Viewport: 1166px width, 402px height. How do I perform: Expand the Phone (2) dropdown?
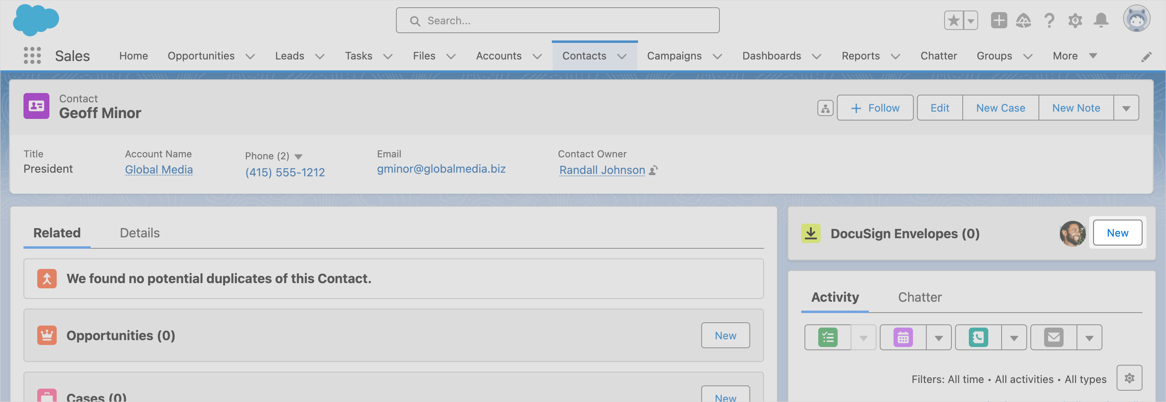coord(298,157)
